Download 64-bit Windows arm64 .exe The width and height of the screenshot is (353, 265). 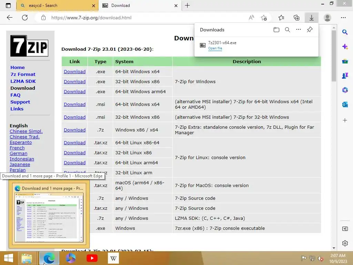74,92
